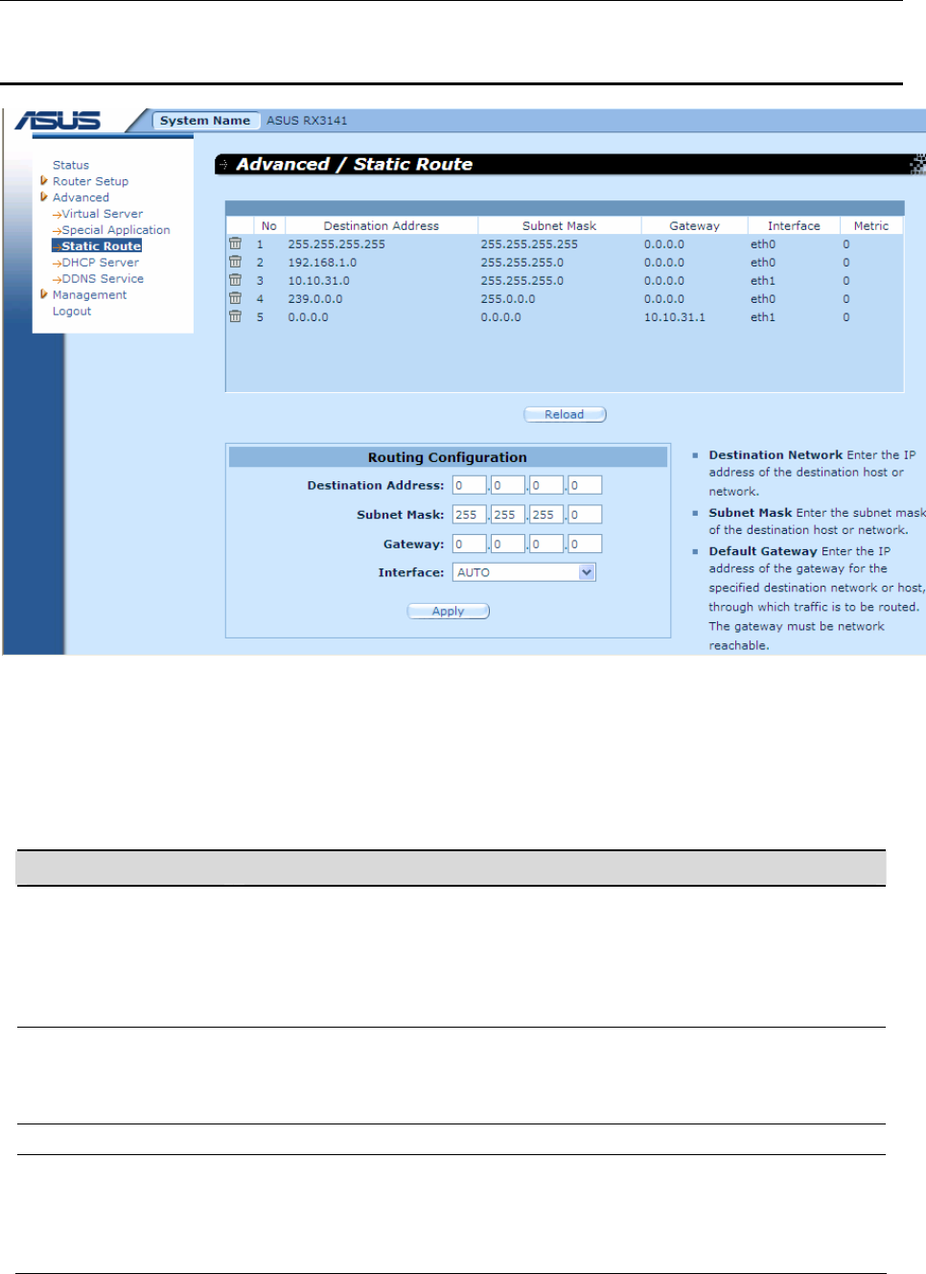This screenshot has height=1274, width=926.
Task: Click the Destination Address column header
Action: coord(382,226)
